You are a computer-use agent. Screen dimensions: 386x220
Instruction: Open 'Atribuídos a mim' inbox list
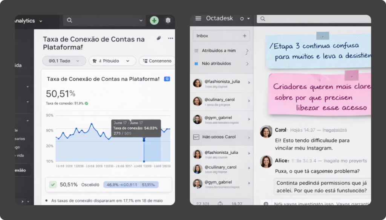(x=222, y=50)
